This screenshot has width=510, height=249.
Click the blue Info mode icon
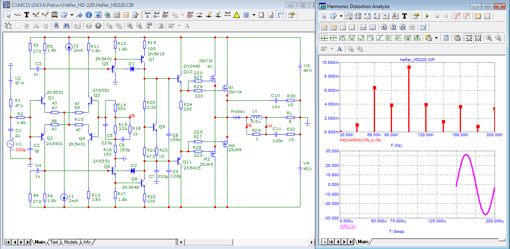click(x=88, y=15)
